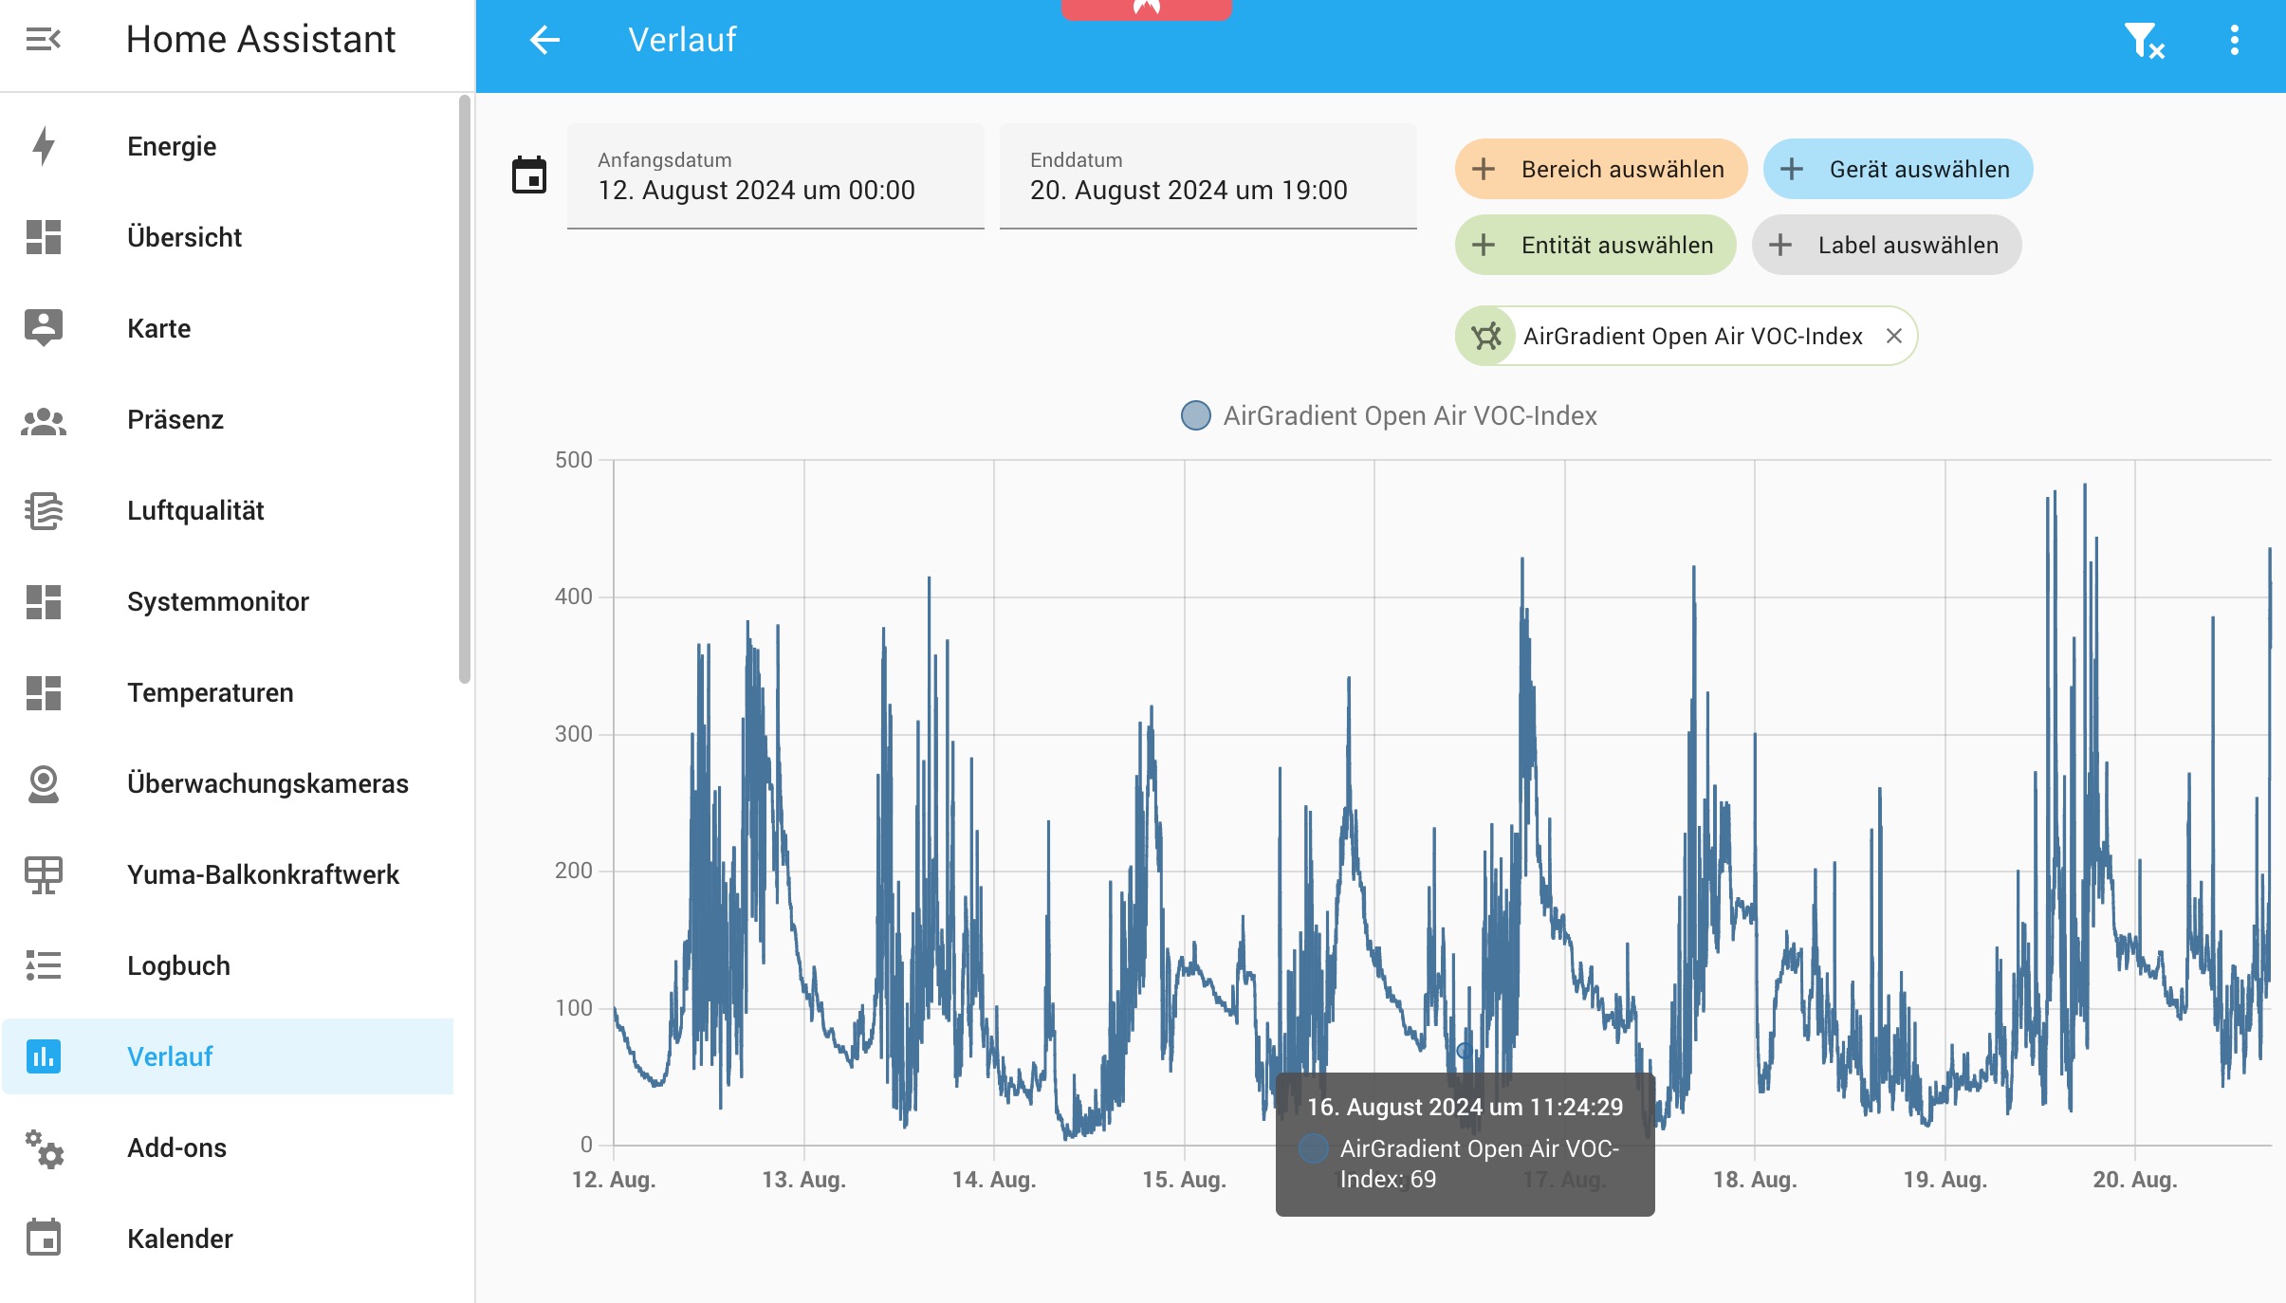Image resolution: width=2286 pixels, height=1303 pixels.
Task: Click the red fire alert badge at top
Action: tap(1146, 9)
